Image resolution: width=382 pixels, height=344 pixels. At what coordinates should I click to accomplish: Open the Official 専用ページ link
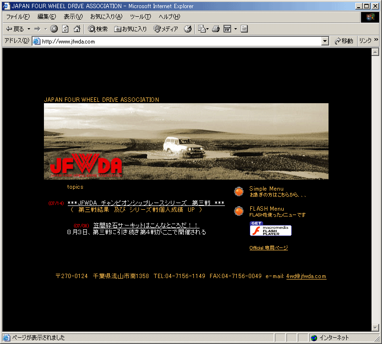[268, 248]
